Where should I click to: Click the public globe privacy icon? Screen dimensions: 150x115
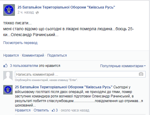point(37,13)
